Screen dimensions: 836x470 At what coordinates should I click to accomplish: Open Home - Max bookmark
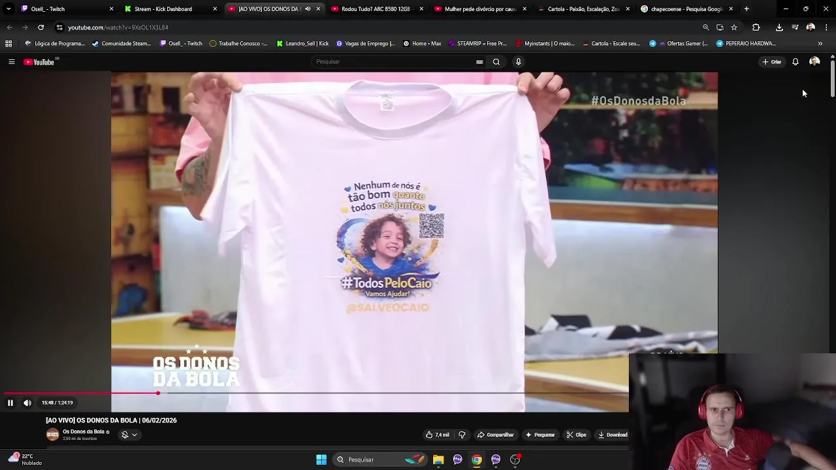coord(422,44)
